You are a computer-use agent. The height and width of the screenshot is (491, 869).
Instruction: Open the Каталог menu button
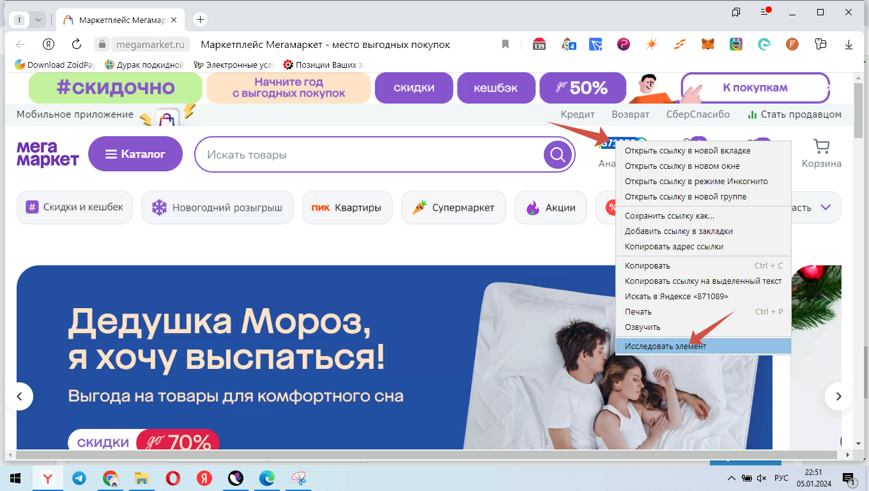pyautogui.click(x=135, y=154)
